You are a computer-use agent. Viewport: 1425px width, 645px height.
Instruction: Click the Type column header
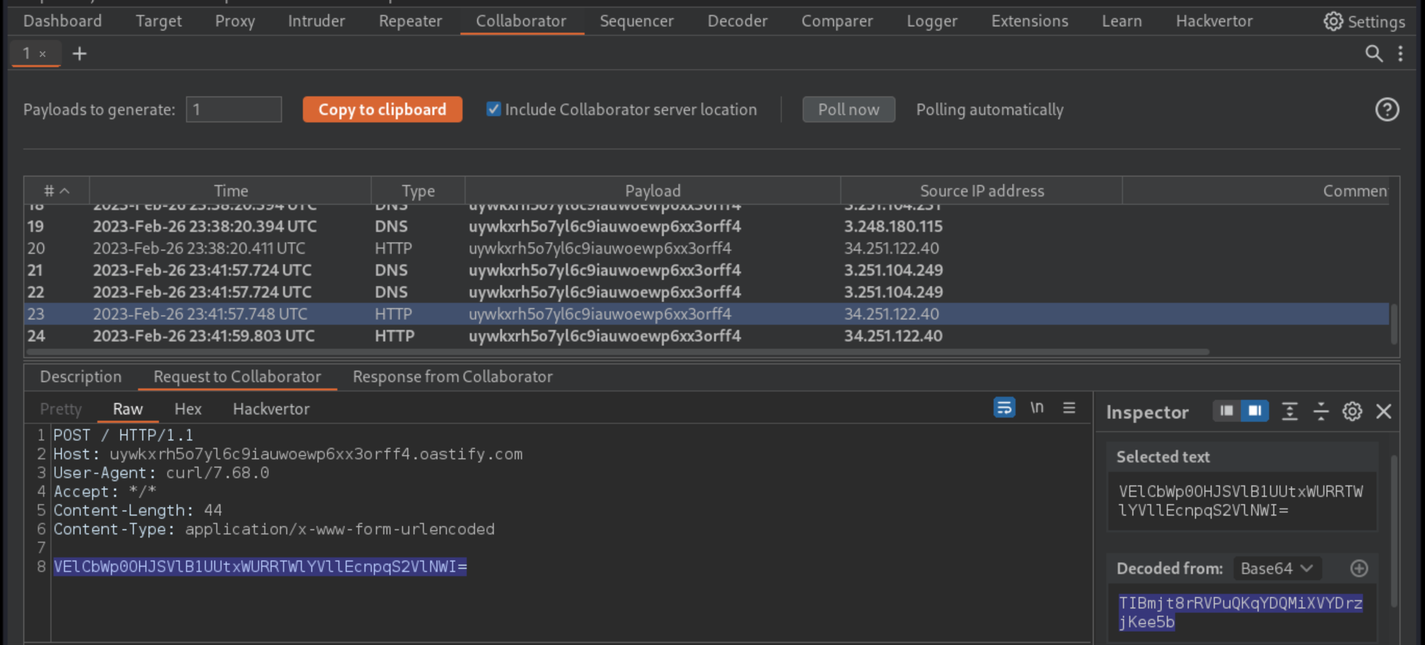pos(418,191)
